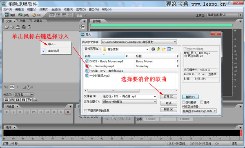Switch to Multitrack view button

click(x=24, y=15)
